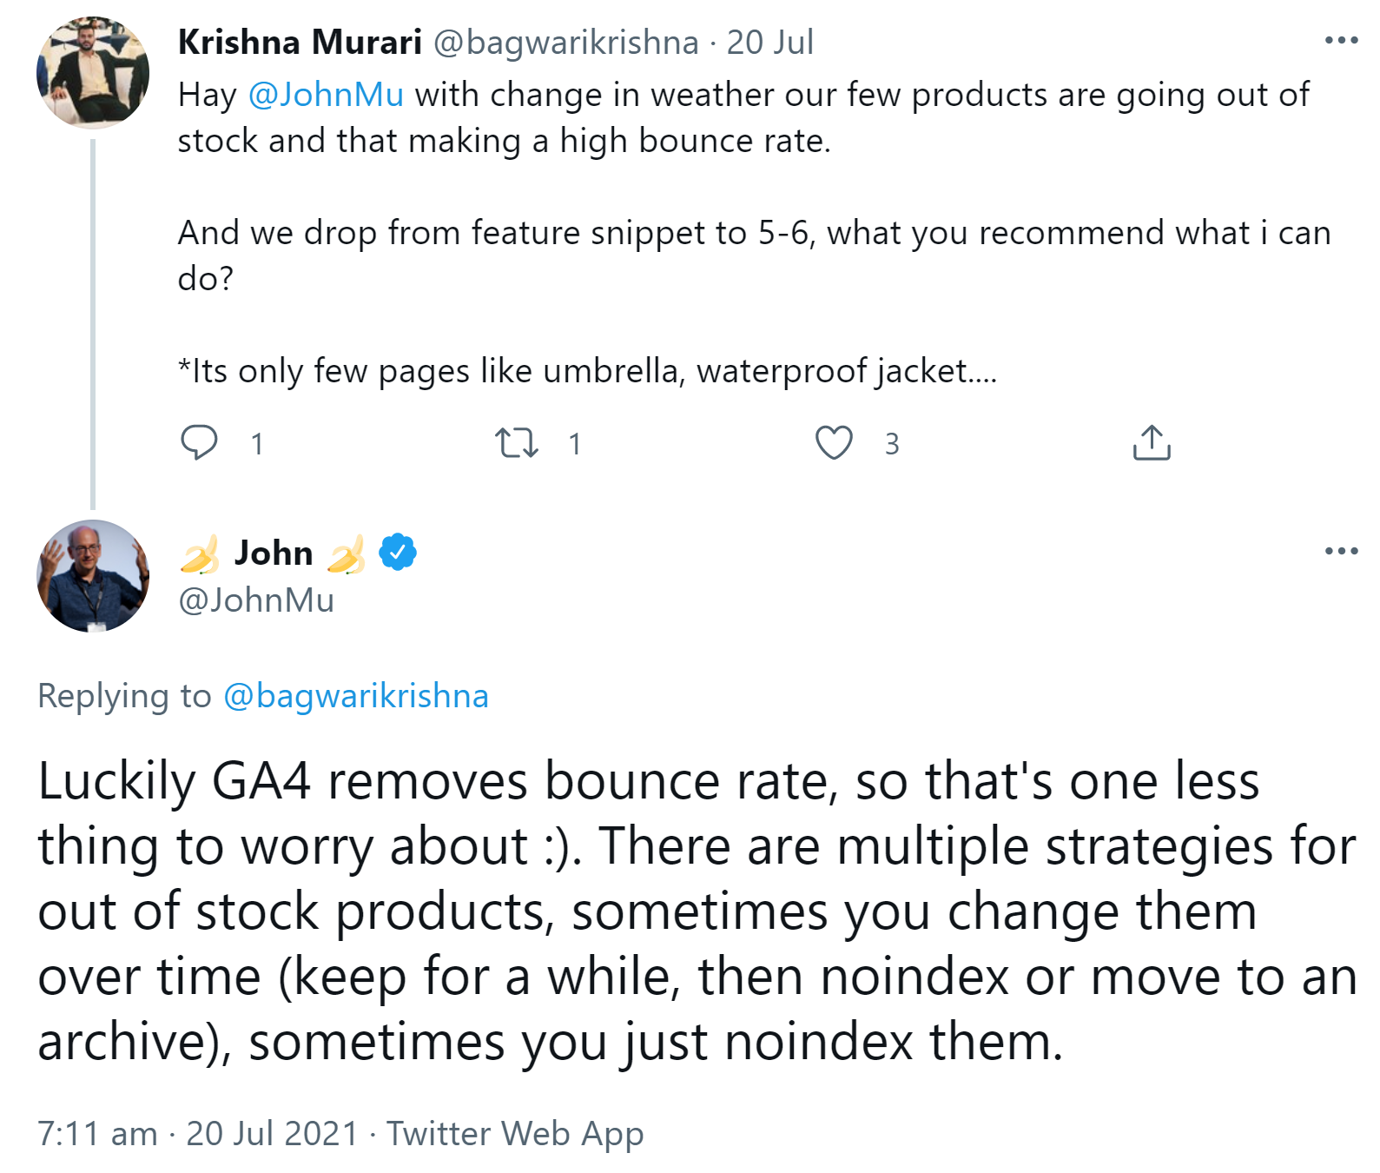Open more options on John's reply
1380x1173 pixels.
pos(1341,551)
